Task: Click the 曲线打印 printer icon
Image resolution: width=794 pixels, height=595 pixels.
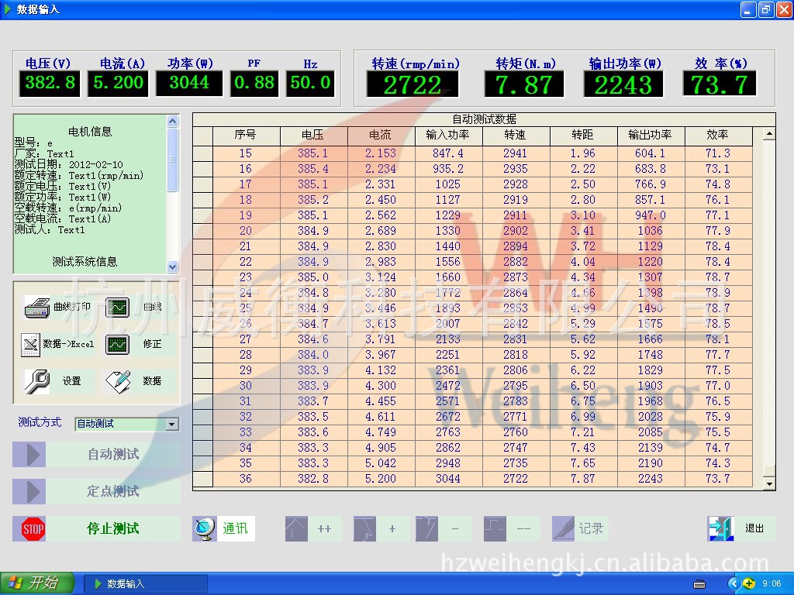Action: click(36, 308)
